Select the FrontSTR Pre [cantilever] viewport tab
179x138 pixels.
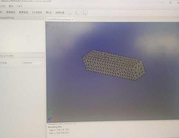(x=59, y=20)
